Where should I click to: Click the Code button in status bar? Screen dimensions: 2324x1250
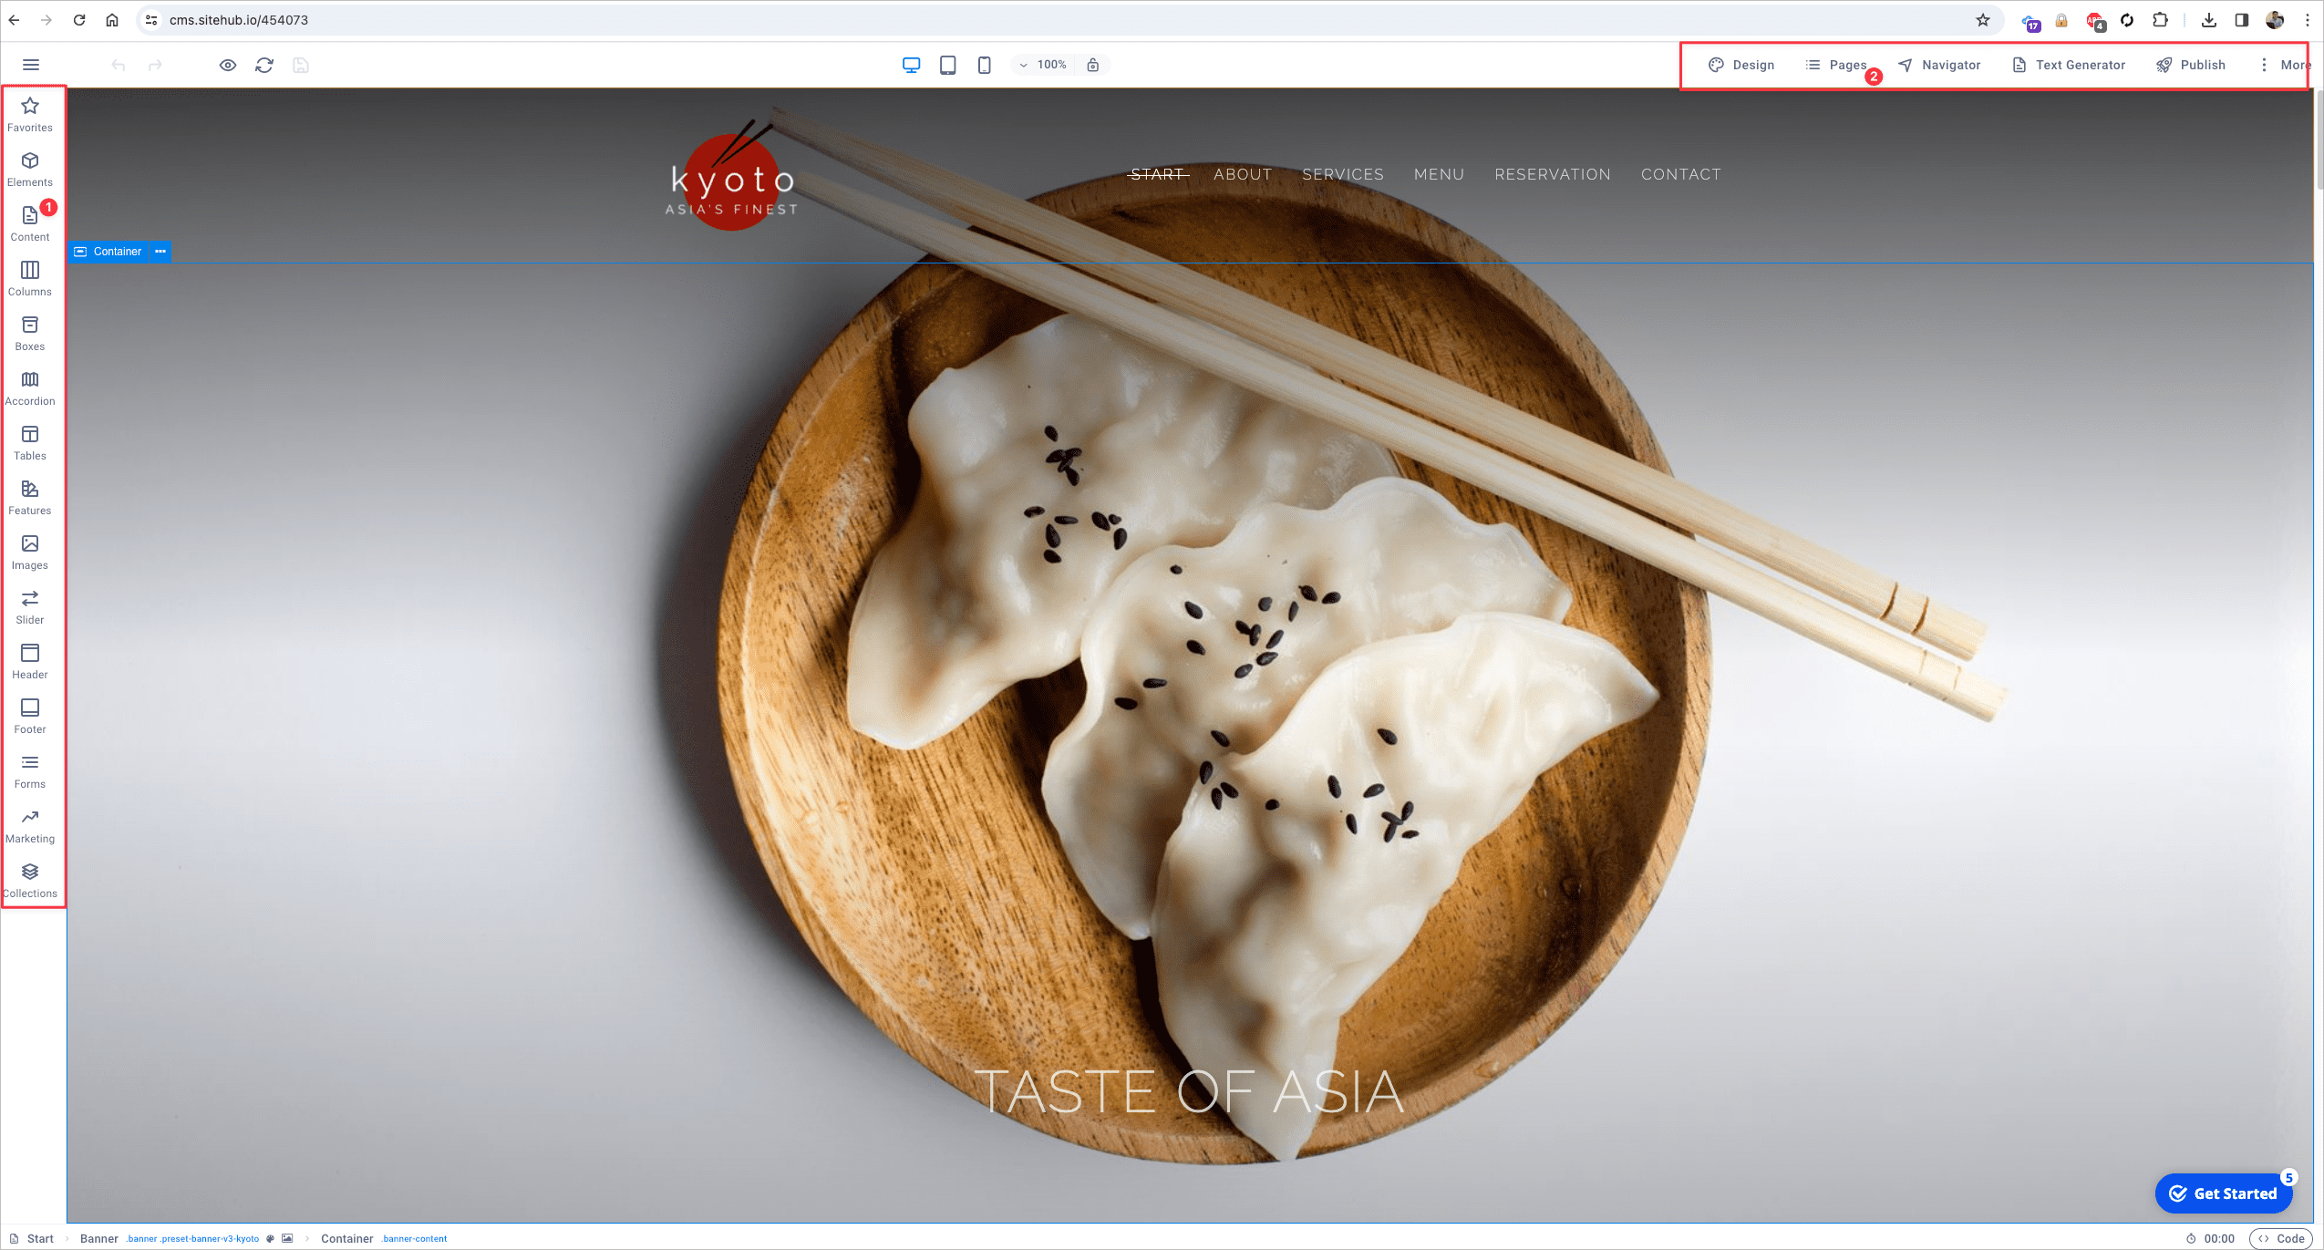pos(2282,1238)
